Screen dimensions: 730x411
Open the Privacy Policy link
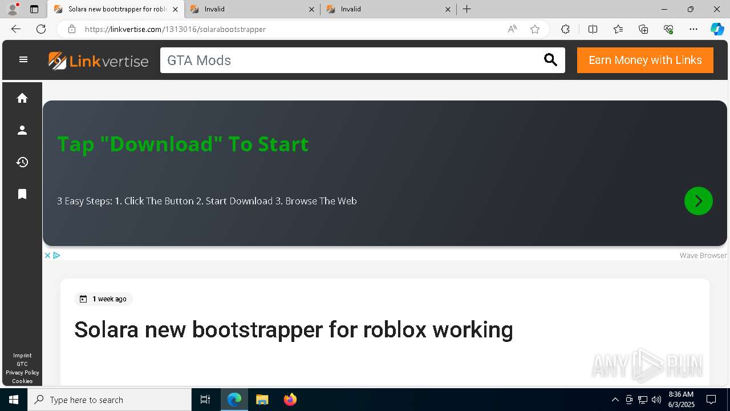[x=22, y=372]
